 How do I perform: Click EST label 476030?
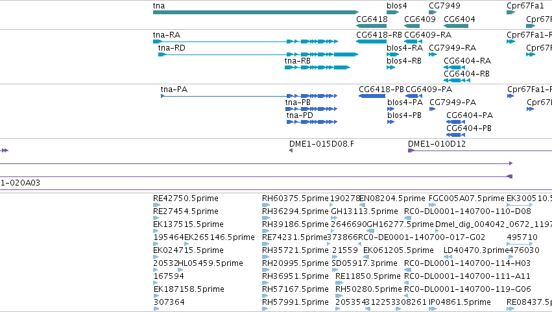pyautogui.click(x=524, y=251)
